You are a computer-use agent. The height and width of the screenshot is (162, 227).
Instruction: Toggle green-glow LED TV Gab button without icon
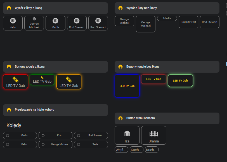point(180,81)
